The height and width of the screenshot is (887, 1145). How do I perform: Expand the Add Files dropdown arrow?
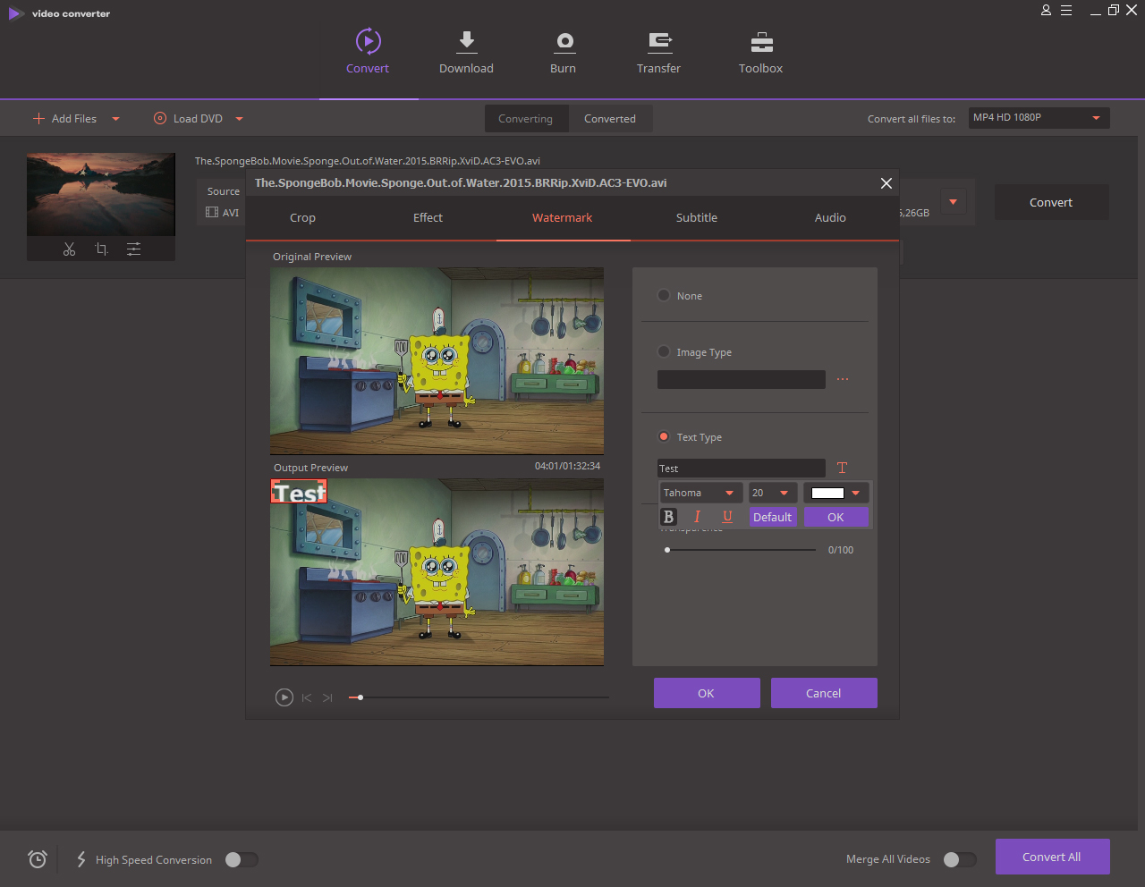tap(115, 119)
